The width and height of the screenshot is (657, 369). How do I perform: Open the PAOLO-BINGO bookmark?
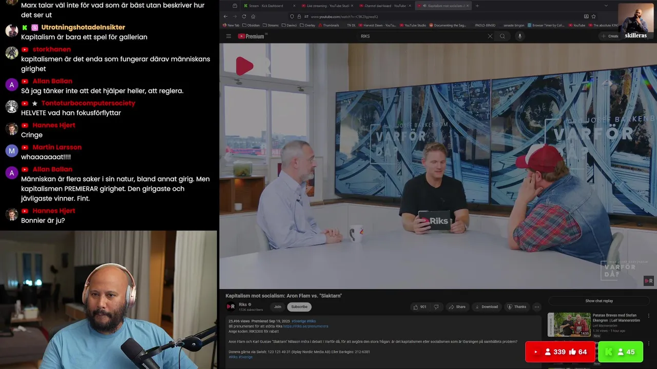click(x=485, y=25)
